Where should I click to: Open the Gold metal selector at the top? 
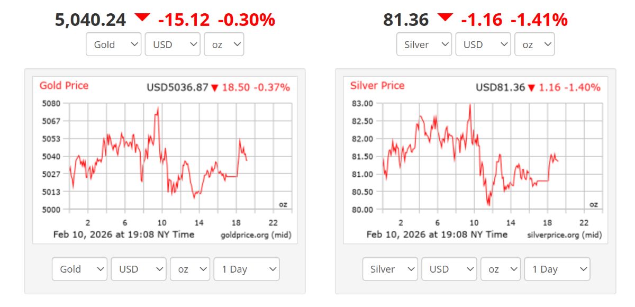point(113,44)
